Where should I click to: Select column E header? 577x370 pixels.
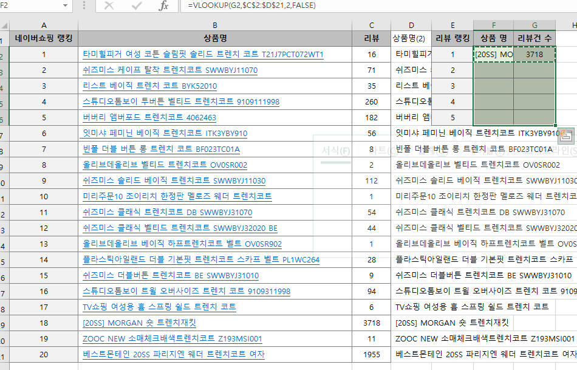click(452, 26)
